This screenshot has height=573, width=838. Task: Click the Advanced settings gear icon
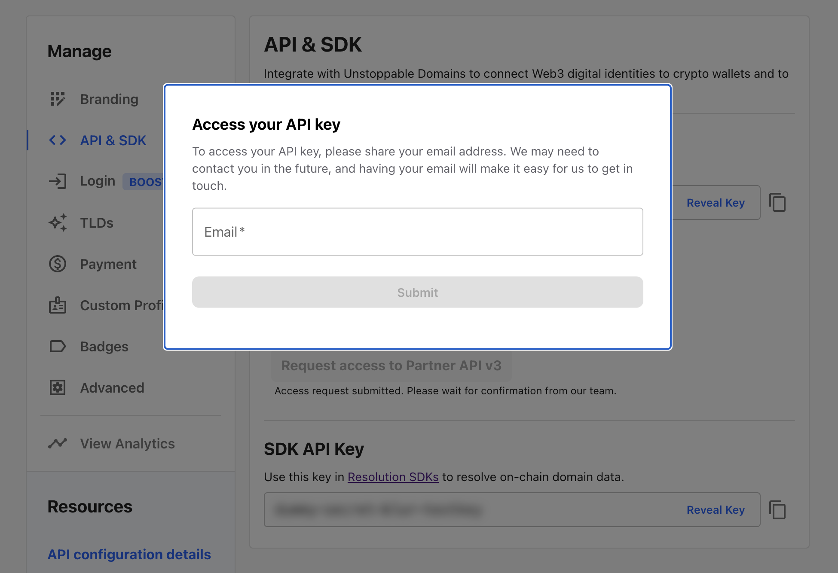point(58,387)
